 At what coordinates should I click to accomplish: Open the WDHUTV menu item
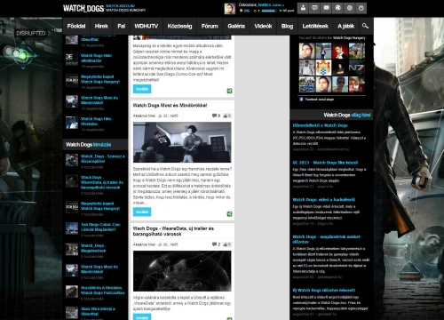(147, 26)
